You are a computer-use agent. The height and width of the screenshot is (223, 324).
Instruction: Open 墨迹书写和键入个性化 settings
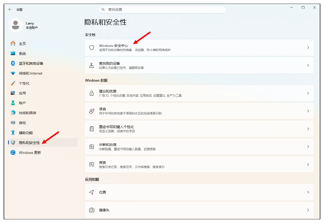[x=199, y=129]
